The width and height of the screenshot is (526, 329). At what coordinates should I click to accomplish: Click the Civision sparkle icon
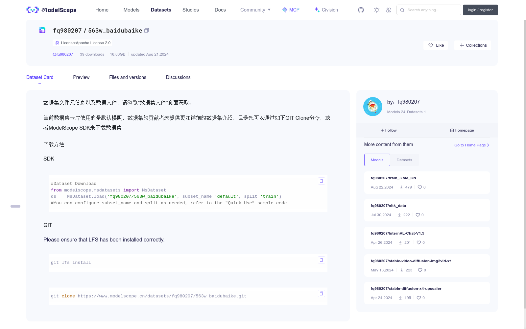317,10
